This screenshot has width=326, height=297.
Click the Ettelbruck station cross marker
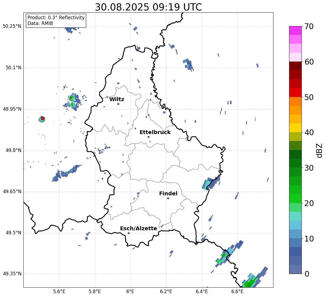pos(148,137)
